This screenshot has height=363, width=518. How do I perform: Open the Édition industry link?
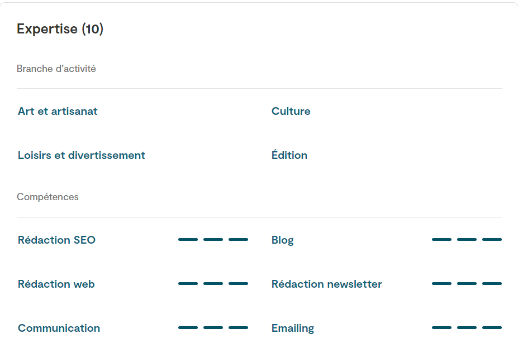[x=289, y=156]
